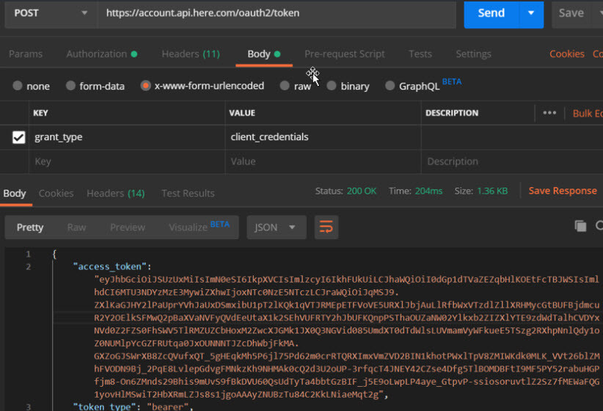This screenshot has height=411, width=603.
Task: Open the POST method dropdown
Action: click(51, 13)
